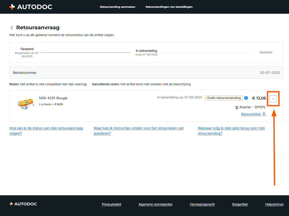Click the NGK spark plug product thumbnail
Viewport: 289px width, 216px height.
click(25, 103)
